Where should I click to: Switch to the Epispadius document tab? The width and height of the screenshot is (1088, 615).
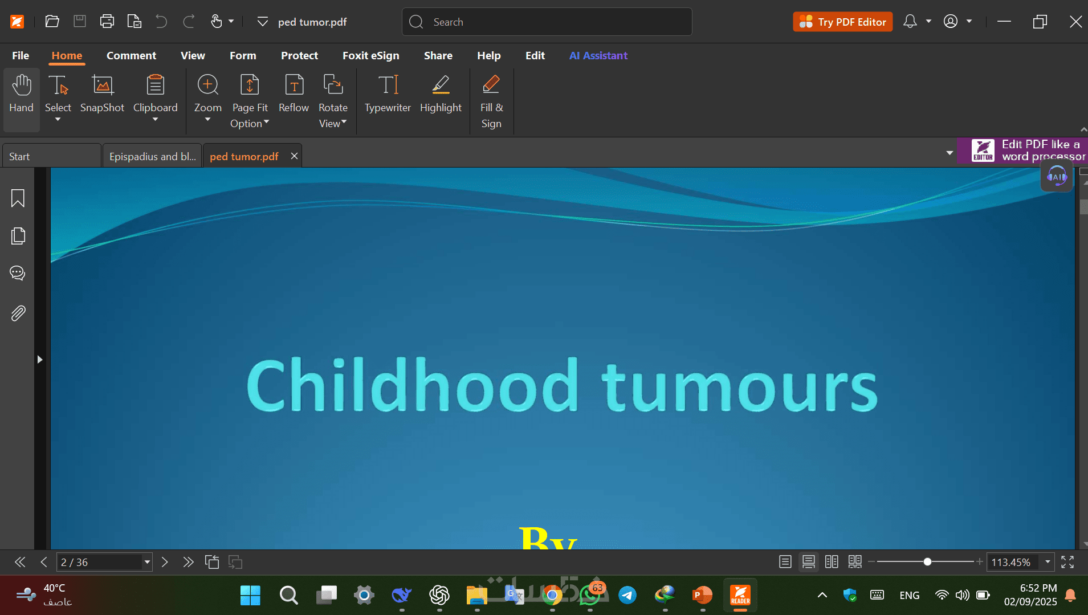pyautogui.click(x=152, y=156)
